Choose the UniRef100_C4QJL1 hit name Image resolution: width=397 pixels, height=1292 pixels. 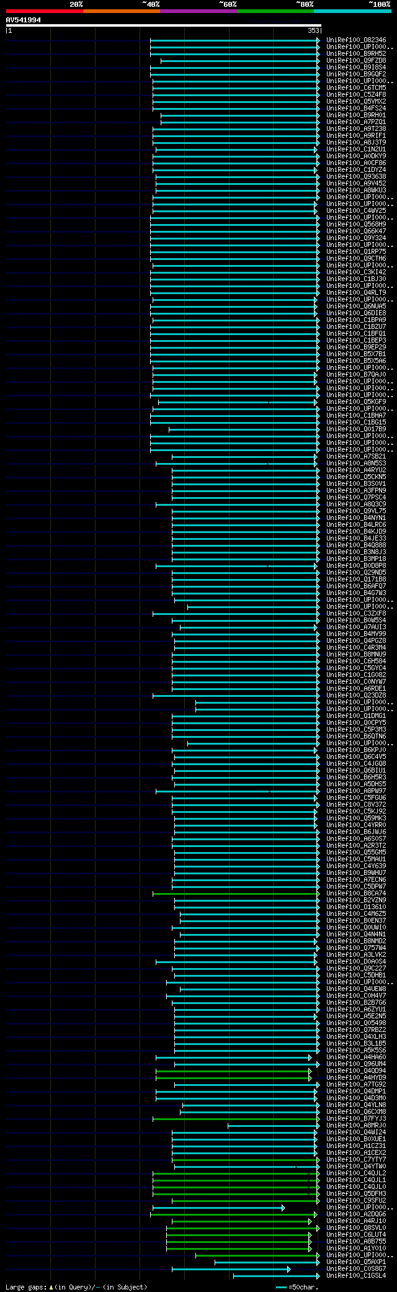[356, 1180]
